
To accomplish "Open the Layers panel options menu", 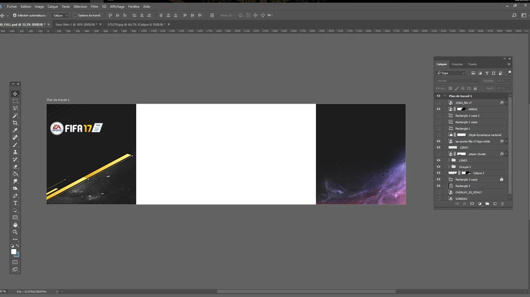I will coord(509,64).
